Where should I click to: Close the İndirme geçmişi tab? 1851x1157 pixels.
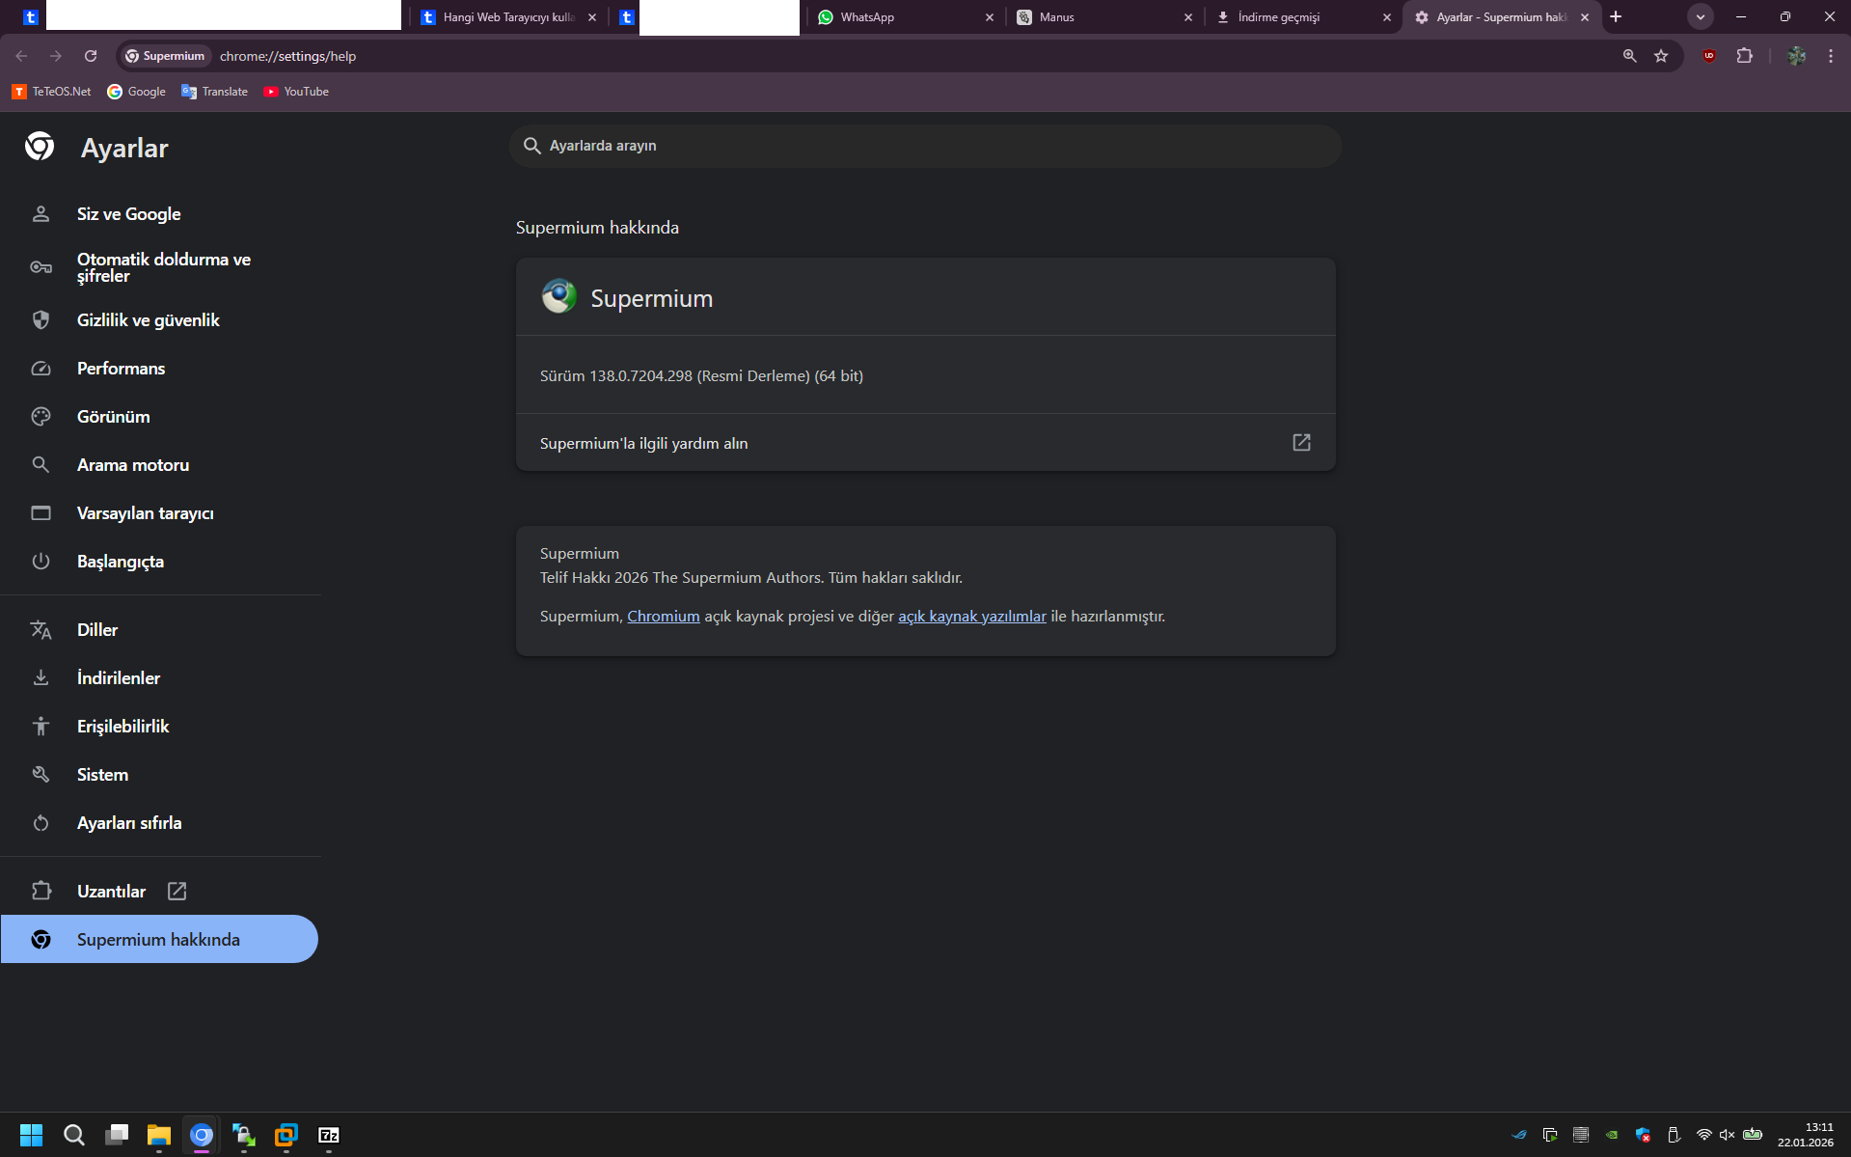click(x=1387, y=17)
